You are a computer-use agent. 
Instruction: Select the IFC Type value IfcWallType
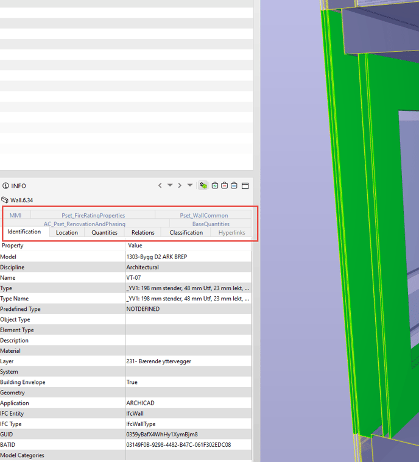(x=141, y=424)
